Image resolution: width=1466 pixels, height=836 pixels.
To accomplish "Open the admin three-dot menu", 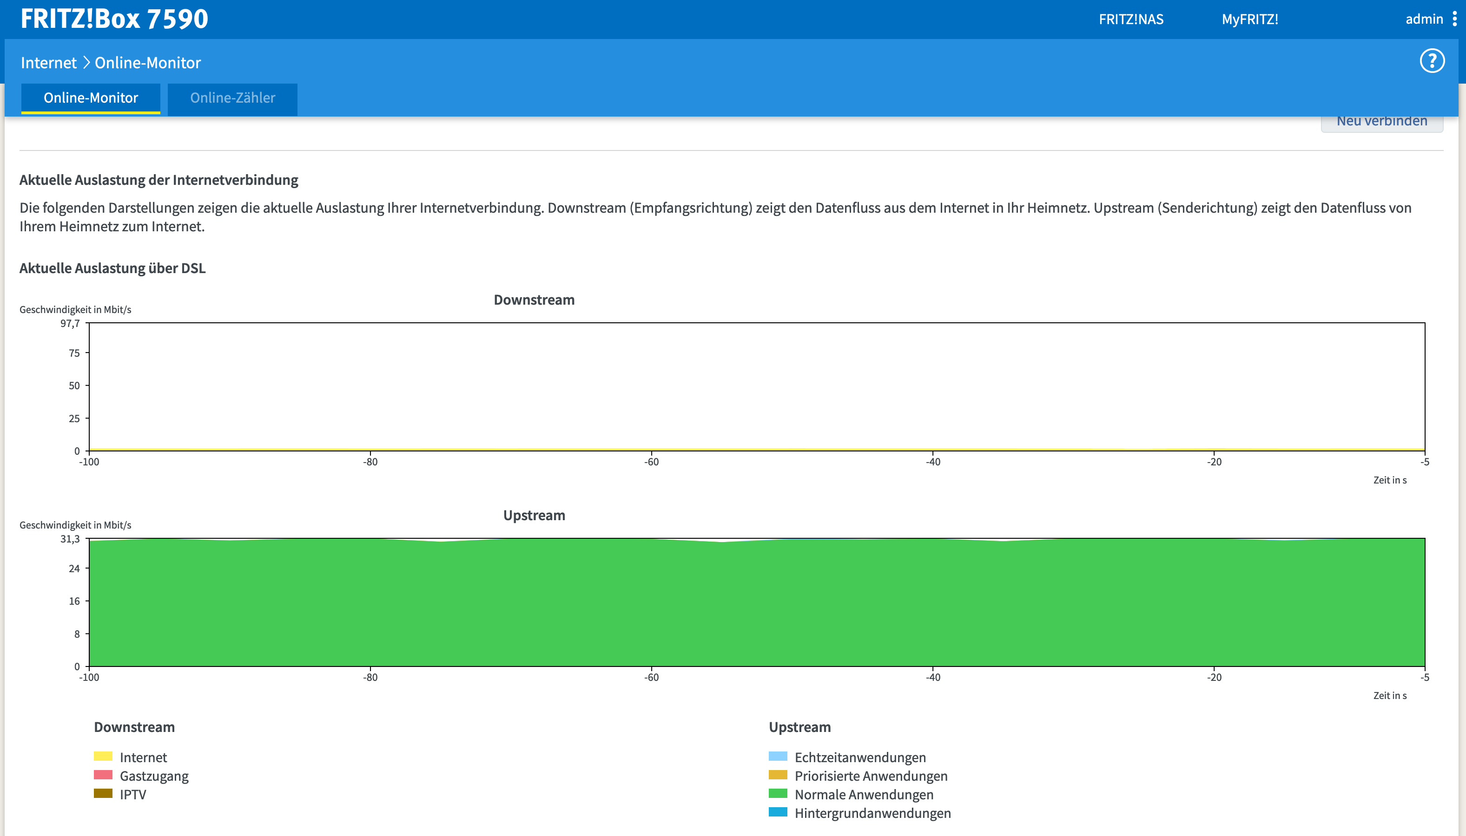I will pos(1454,19).
